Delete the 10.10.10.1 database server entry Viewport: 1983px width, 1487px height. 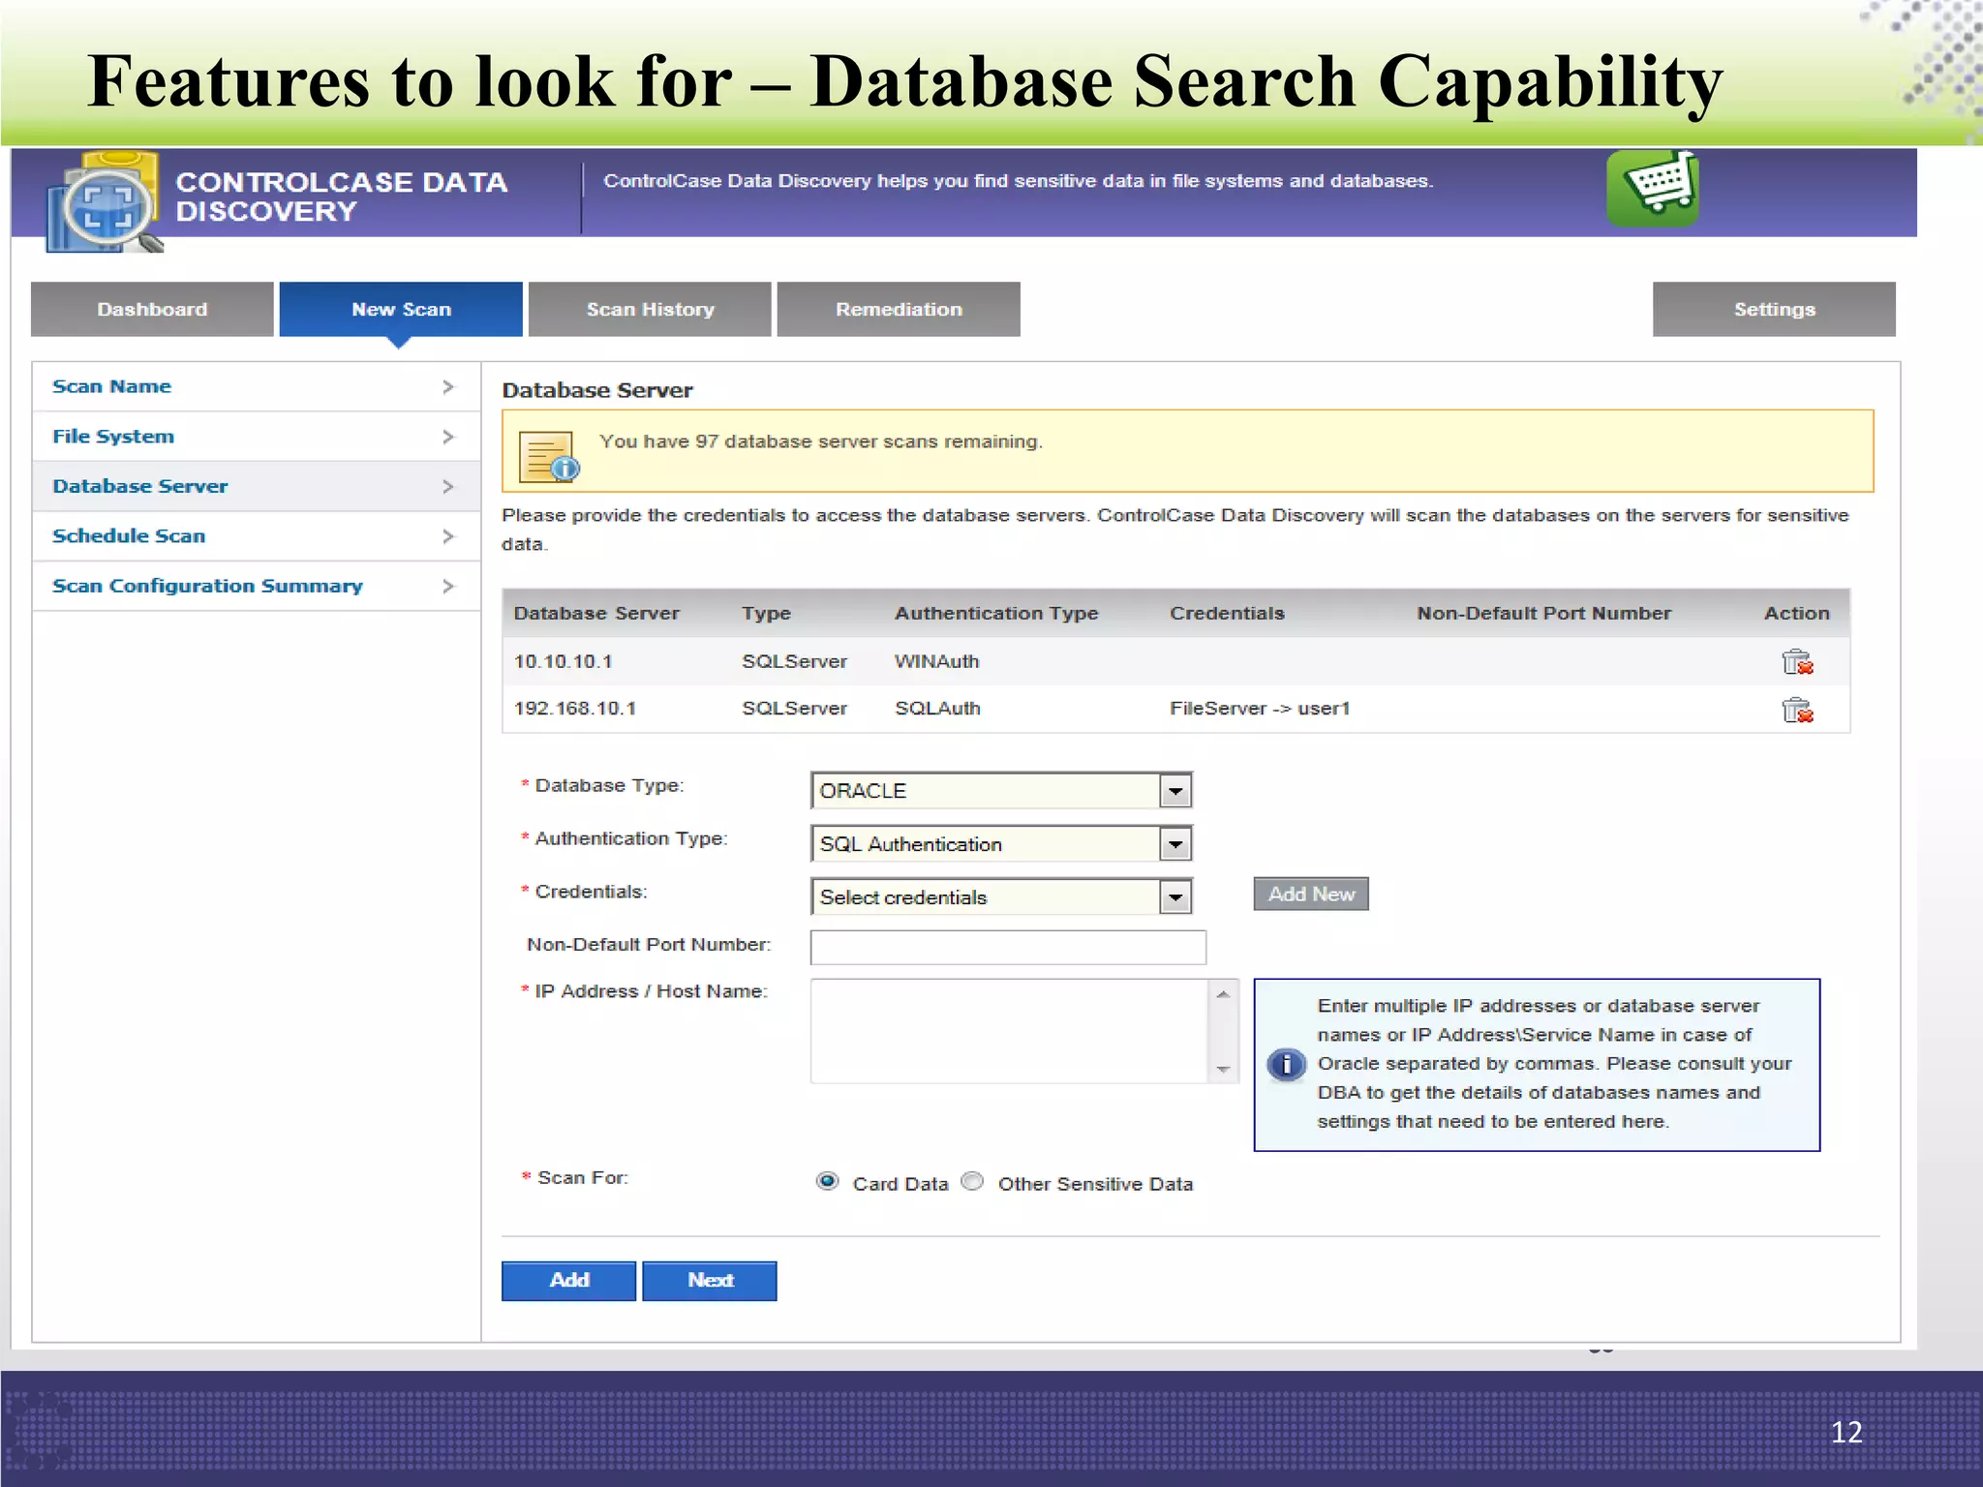[1797, 662]
